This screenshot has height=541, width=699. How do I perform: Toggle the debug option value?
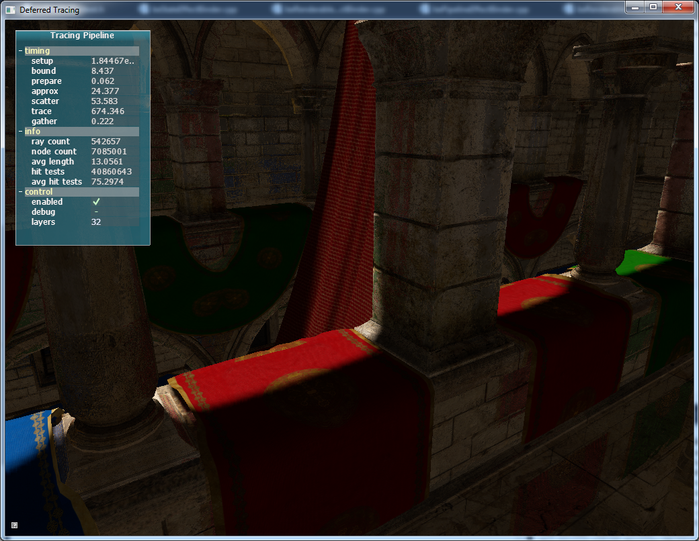pyautogui.click(x=96, y=212)
